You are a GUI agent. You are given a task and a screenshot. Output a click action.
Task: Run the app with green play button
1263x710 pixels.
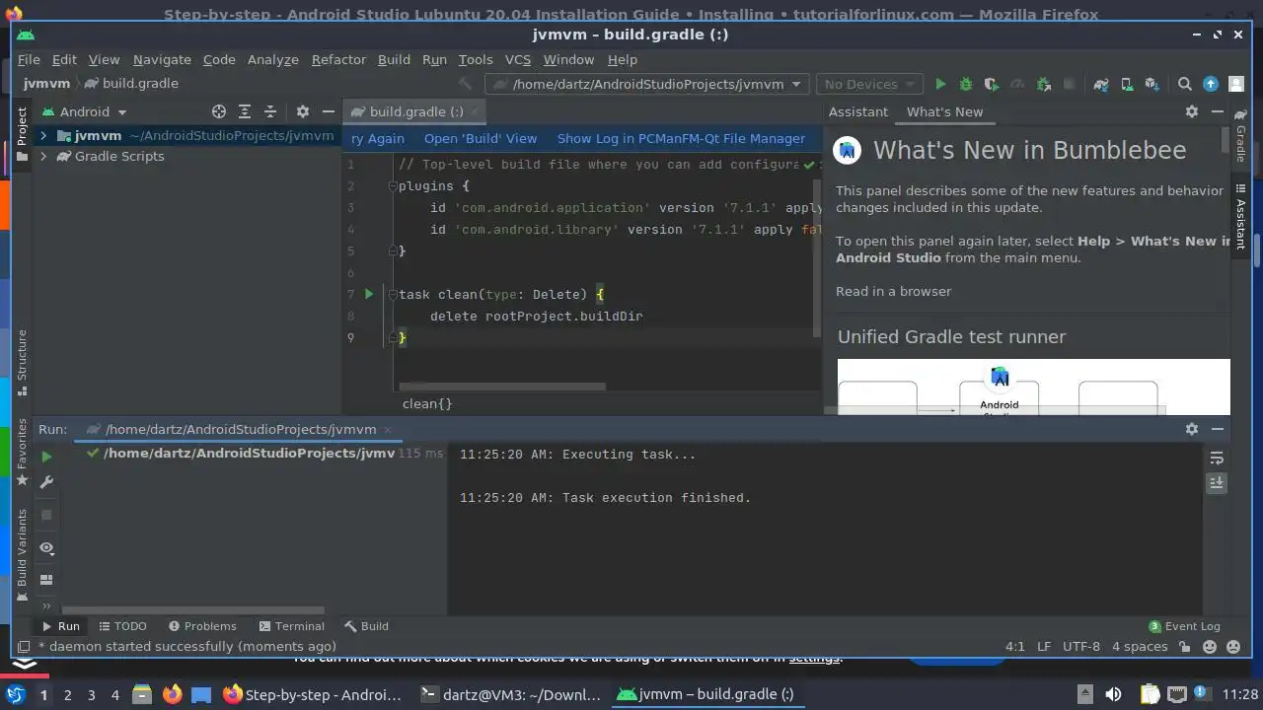pos(940,84)
